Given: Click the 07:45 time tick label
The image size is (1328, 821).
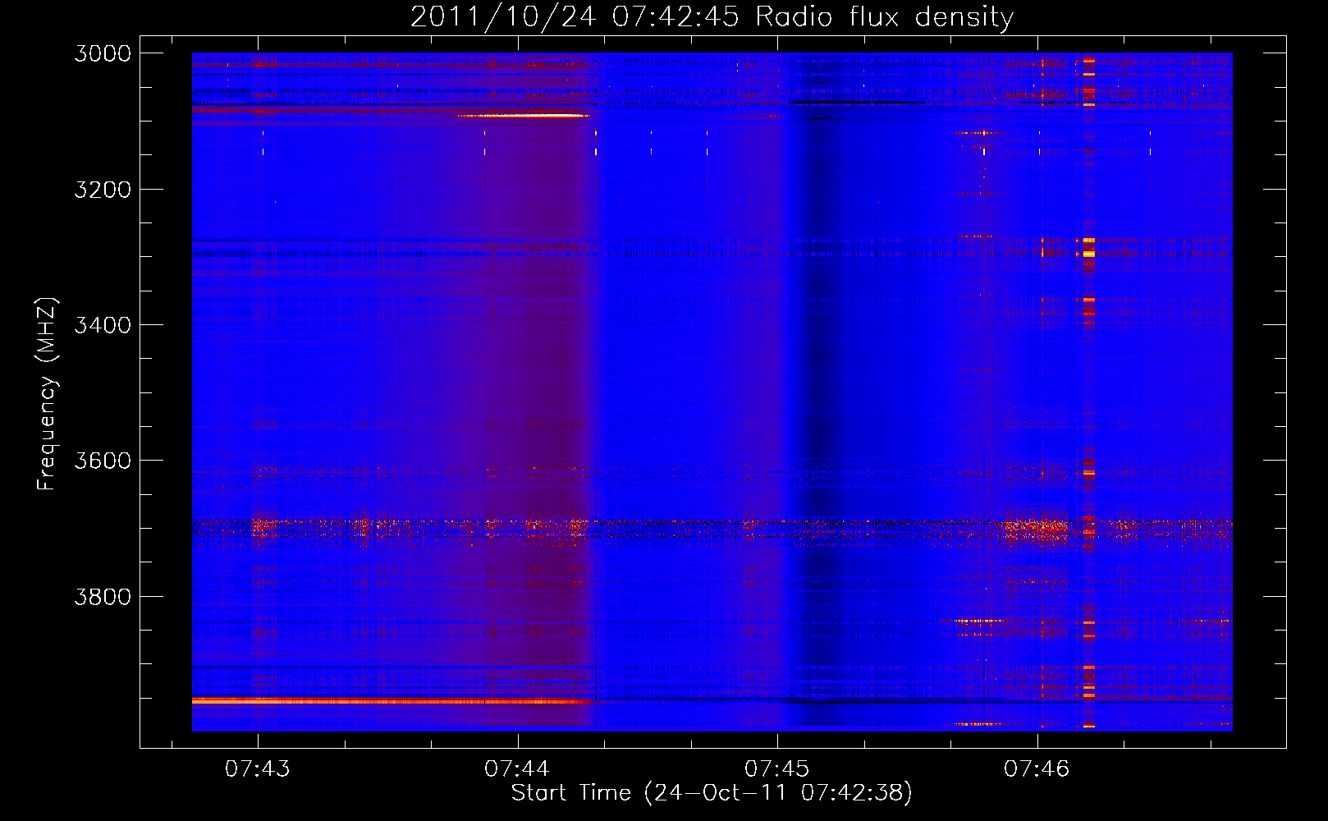Looking at the screenshot, I should coord(777,768).
